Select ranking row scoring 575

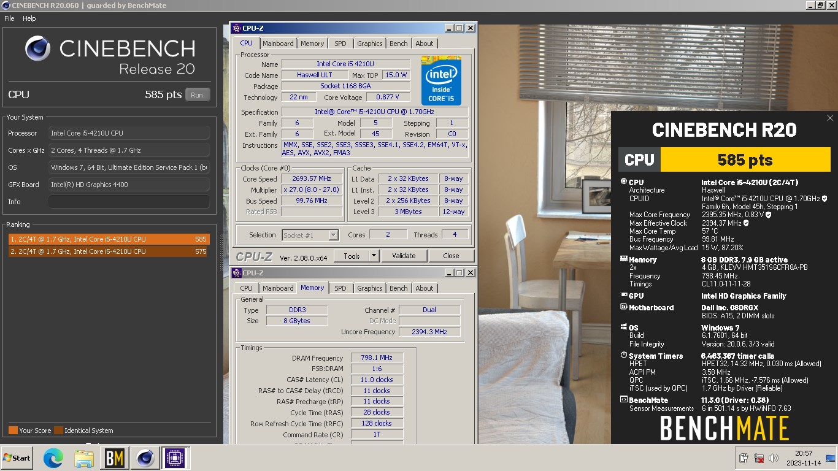109,251
